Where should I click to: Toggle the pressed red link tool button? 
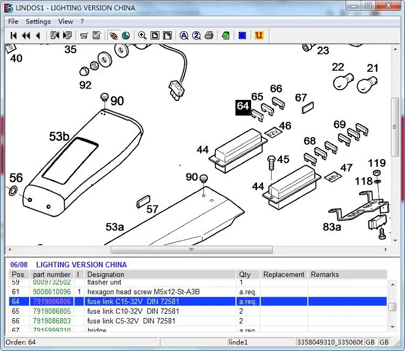point(113,36)
